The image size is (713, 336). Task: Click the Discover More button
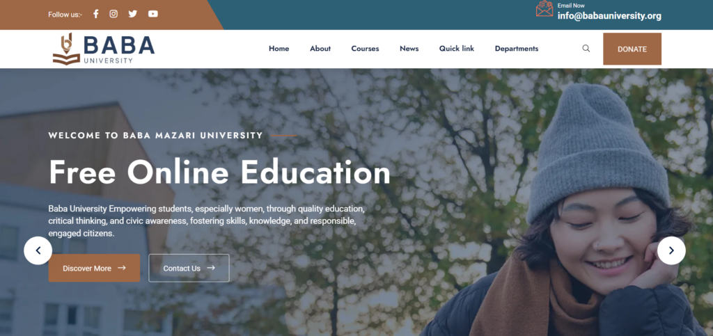pos(94,268)
